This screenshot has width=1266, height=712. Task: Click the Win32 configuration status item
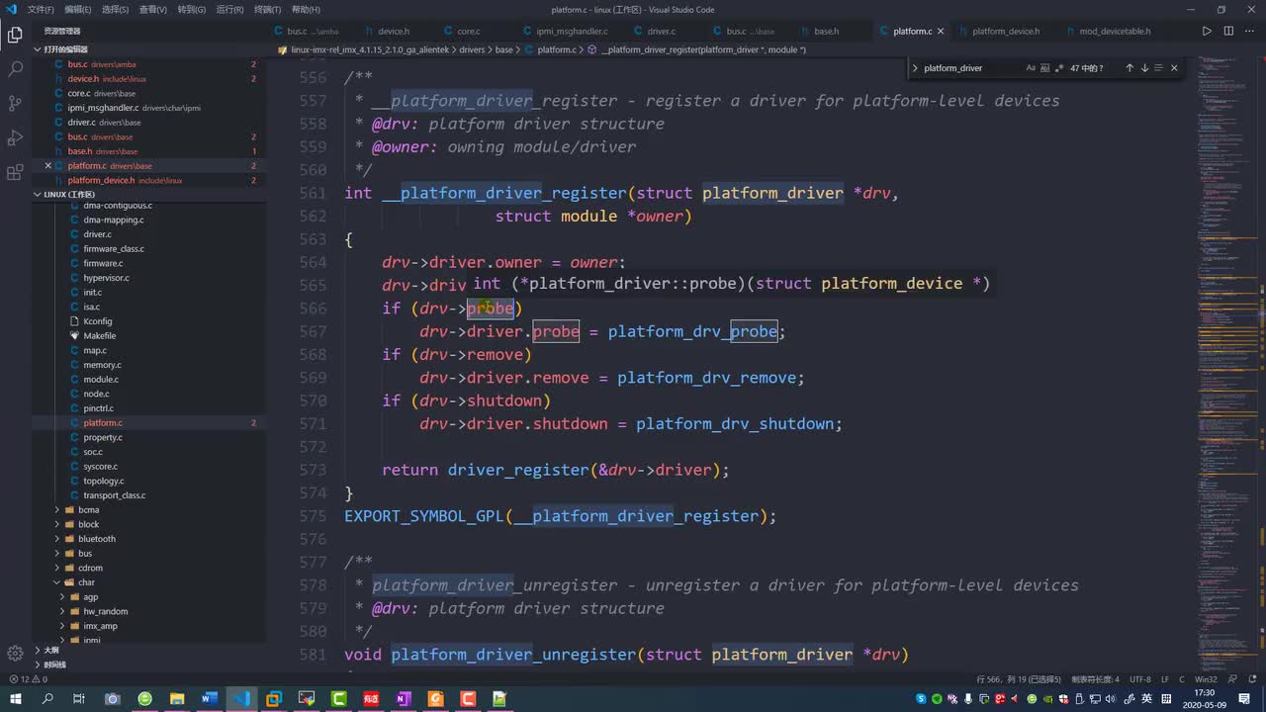coord(1206,679)
